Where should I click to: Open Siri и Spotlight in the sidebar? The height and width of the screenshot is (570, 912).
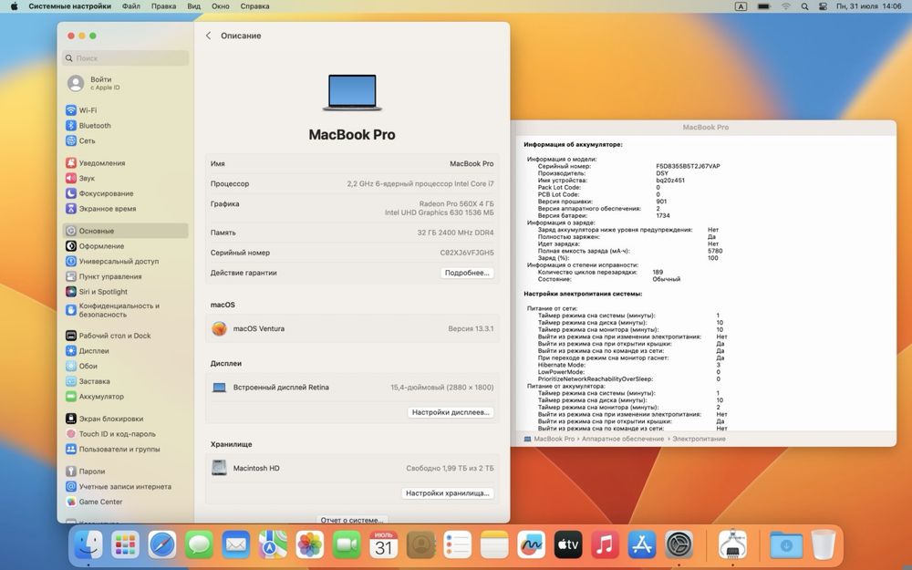pos(125,292)
